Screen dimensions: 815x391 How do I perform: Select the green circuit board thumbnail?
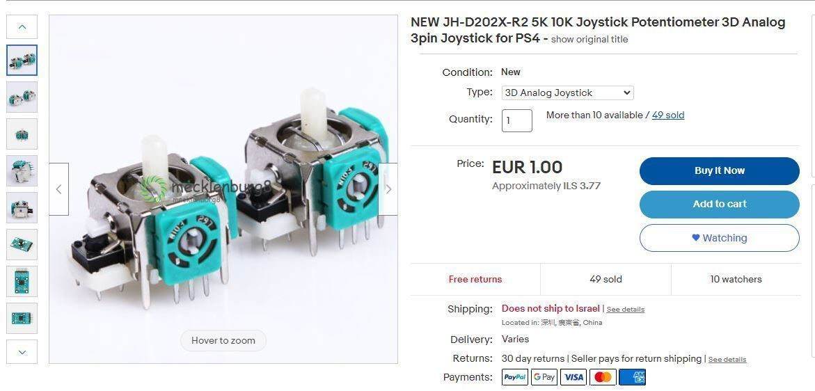tap(22, 245)
